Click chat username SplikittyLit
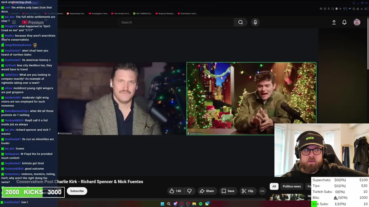This screenshot has width=369, height=207. 12,75
